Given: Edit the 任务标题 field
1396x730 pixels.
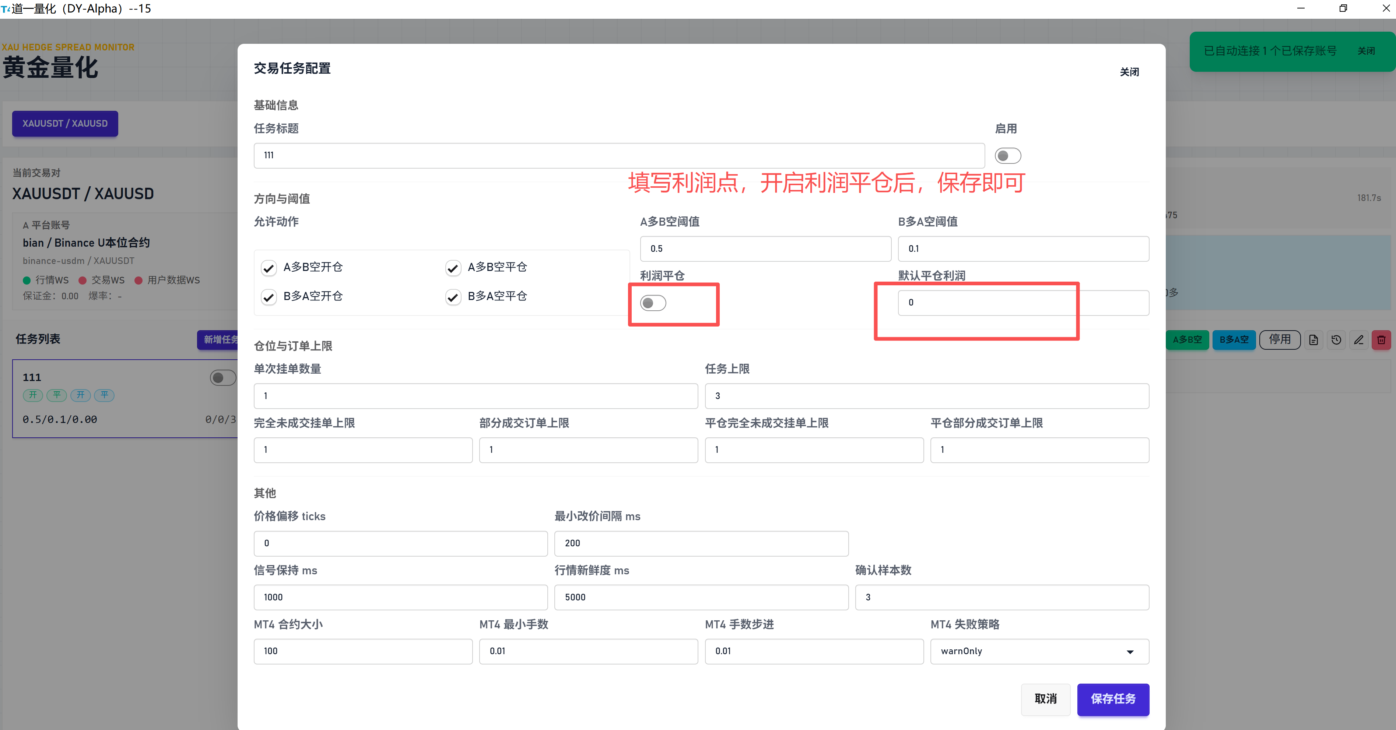Looking at the screenshot, I should coord(619,155).
